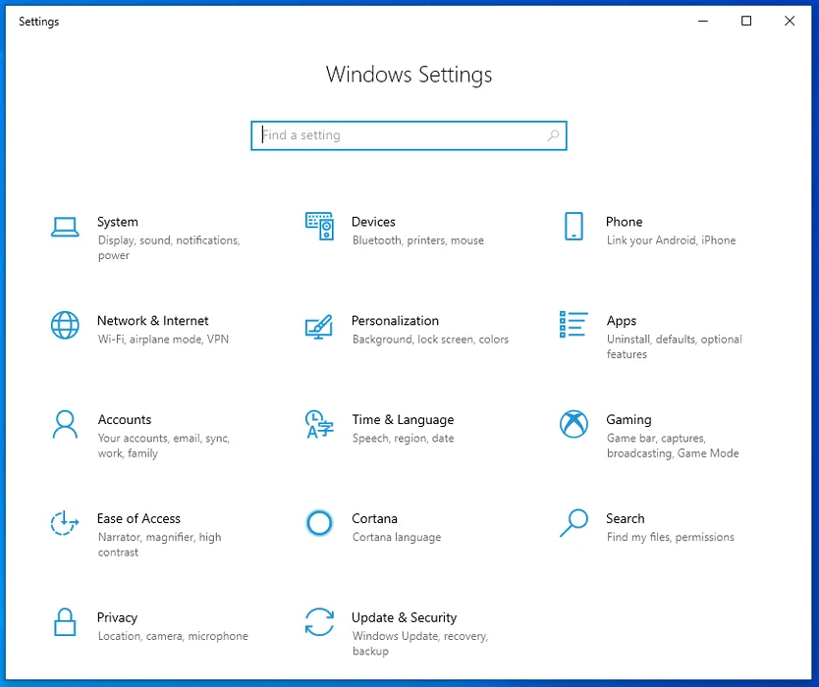Focus the Find a setting field

click(x=409, y=135)
